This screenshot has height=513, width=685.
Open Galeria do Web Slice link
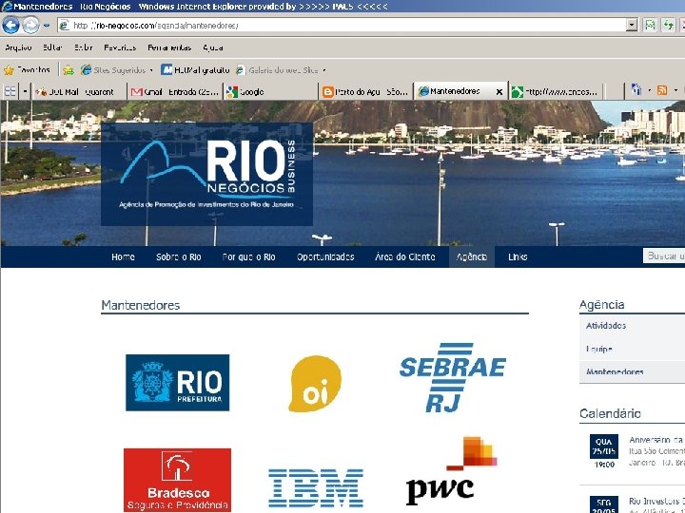[278, 70]
